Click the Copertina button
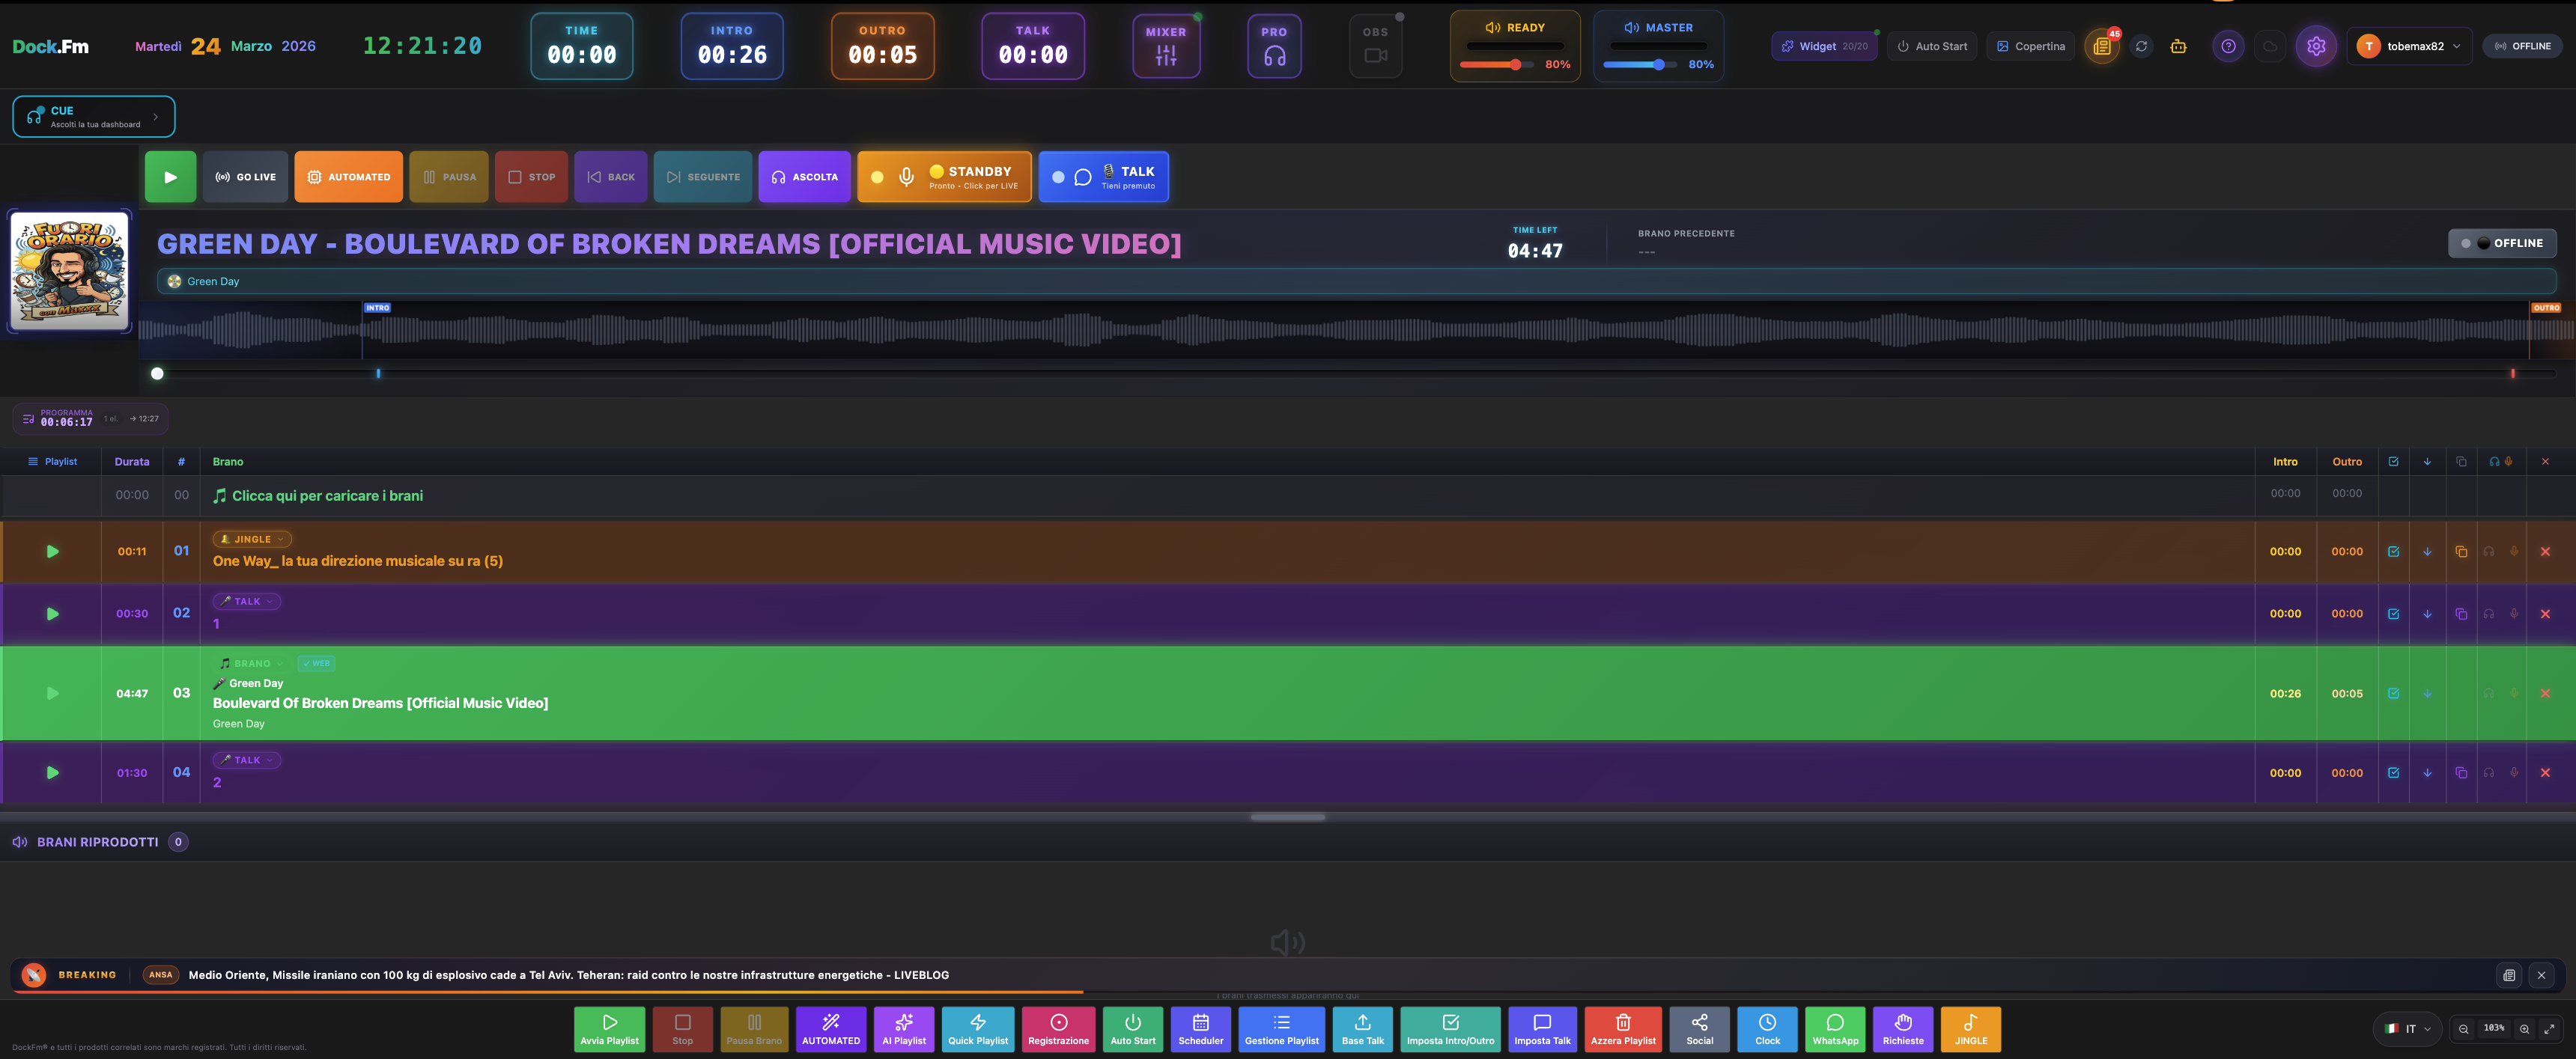2576x1059 pixels. tap(2030, 46)
